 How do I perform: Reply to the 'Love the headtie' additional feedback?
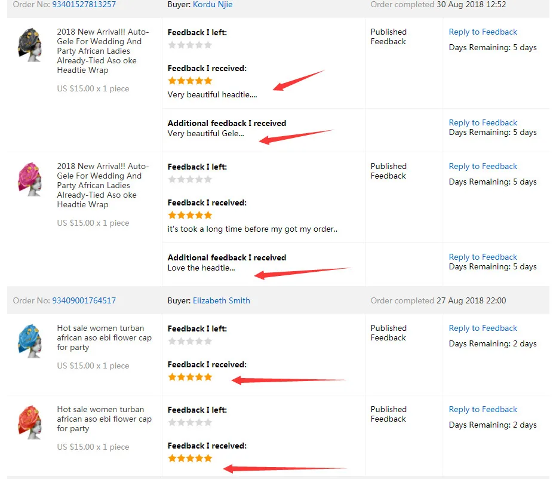pos(483,257)
